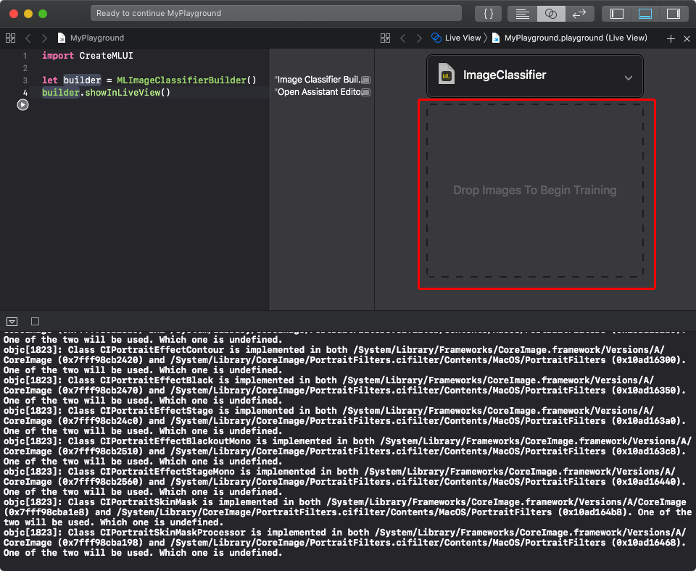
Task: Open the code snippet library braces button
Action: [x=488, y=14]
